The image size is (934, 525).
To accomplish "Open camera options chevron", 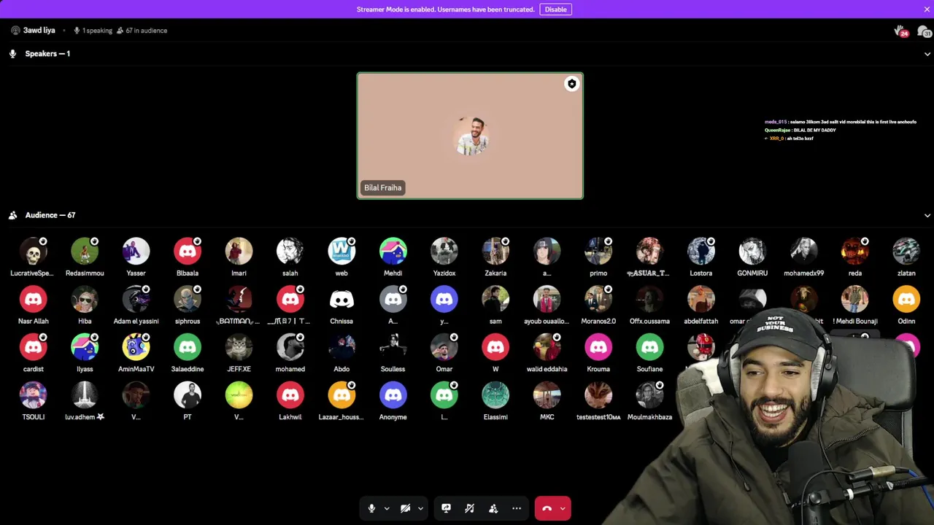I will point(420,509).
